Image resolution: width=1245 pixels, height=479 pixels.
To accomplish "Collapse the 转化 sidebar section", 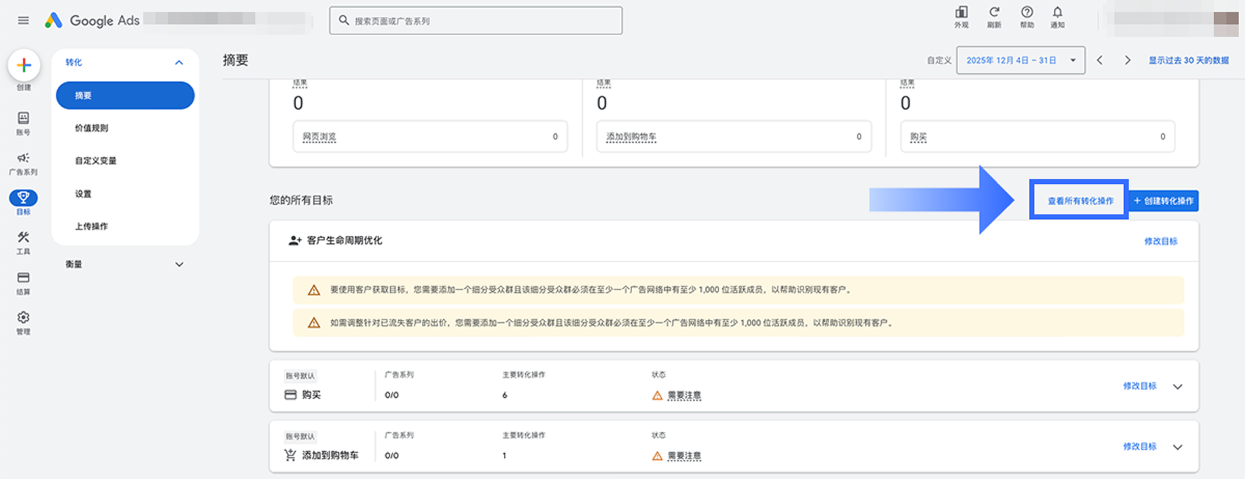I will (x=179, y=63).
